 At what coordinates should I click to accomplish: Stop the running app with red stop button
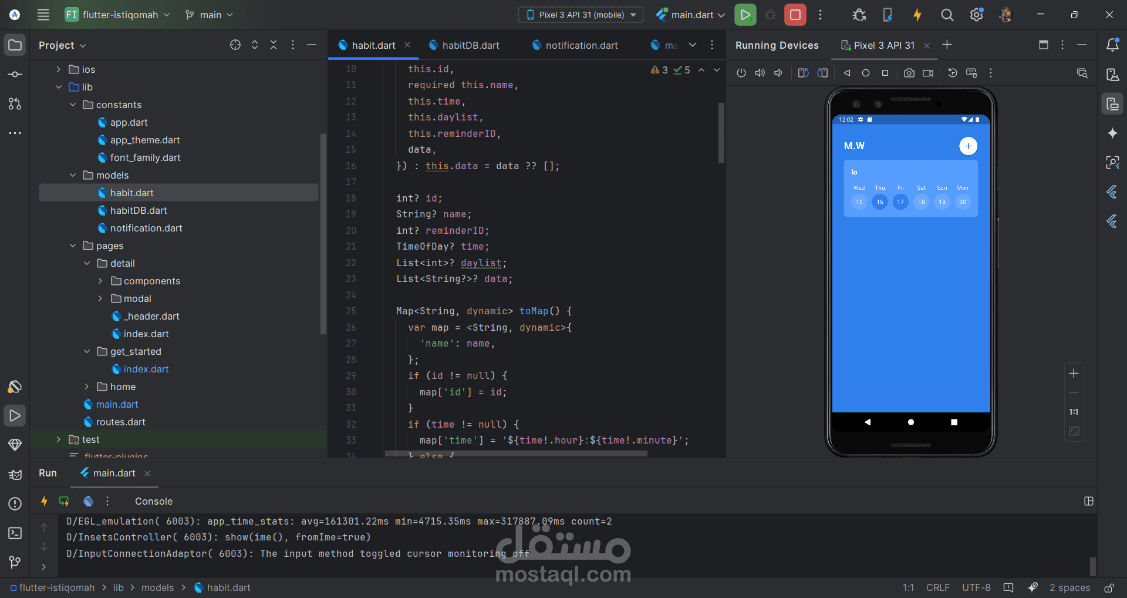coord(795,15)
